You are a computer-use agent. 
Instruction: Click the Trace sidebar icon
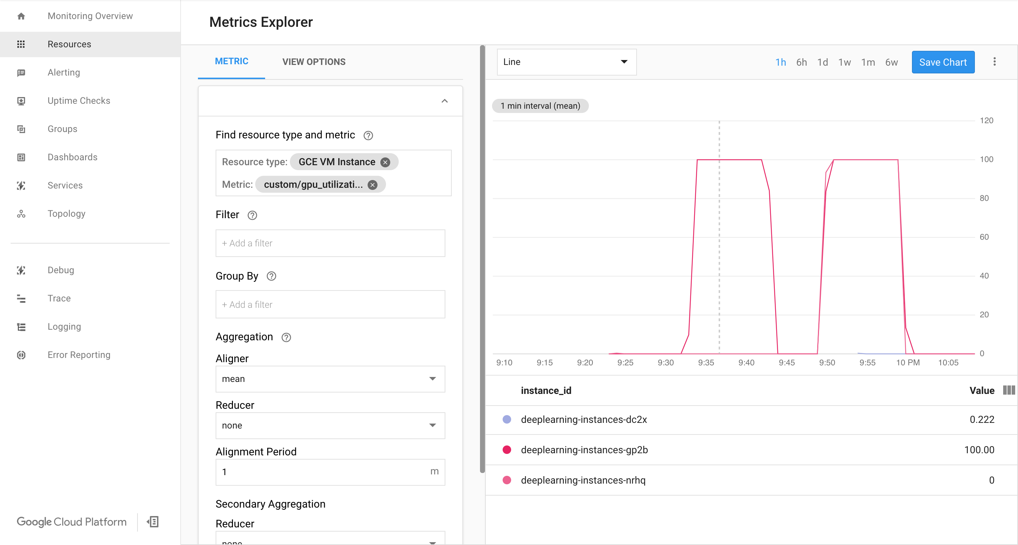coord(21,298)
